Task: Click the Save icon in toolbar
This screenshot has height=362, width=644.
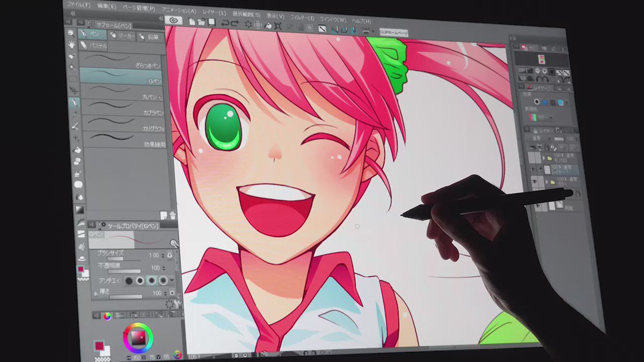Action: [x=211, y=23]
